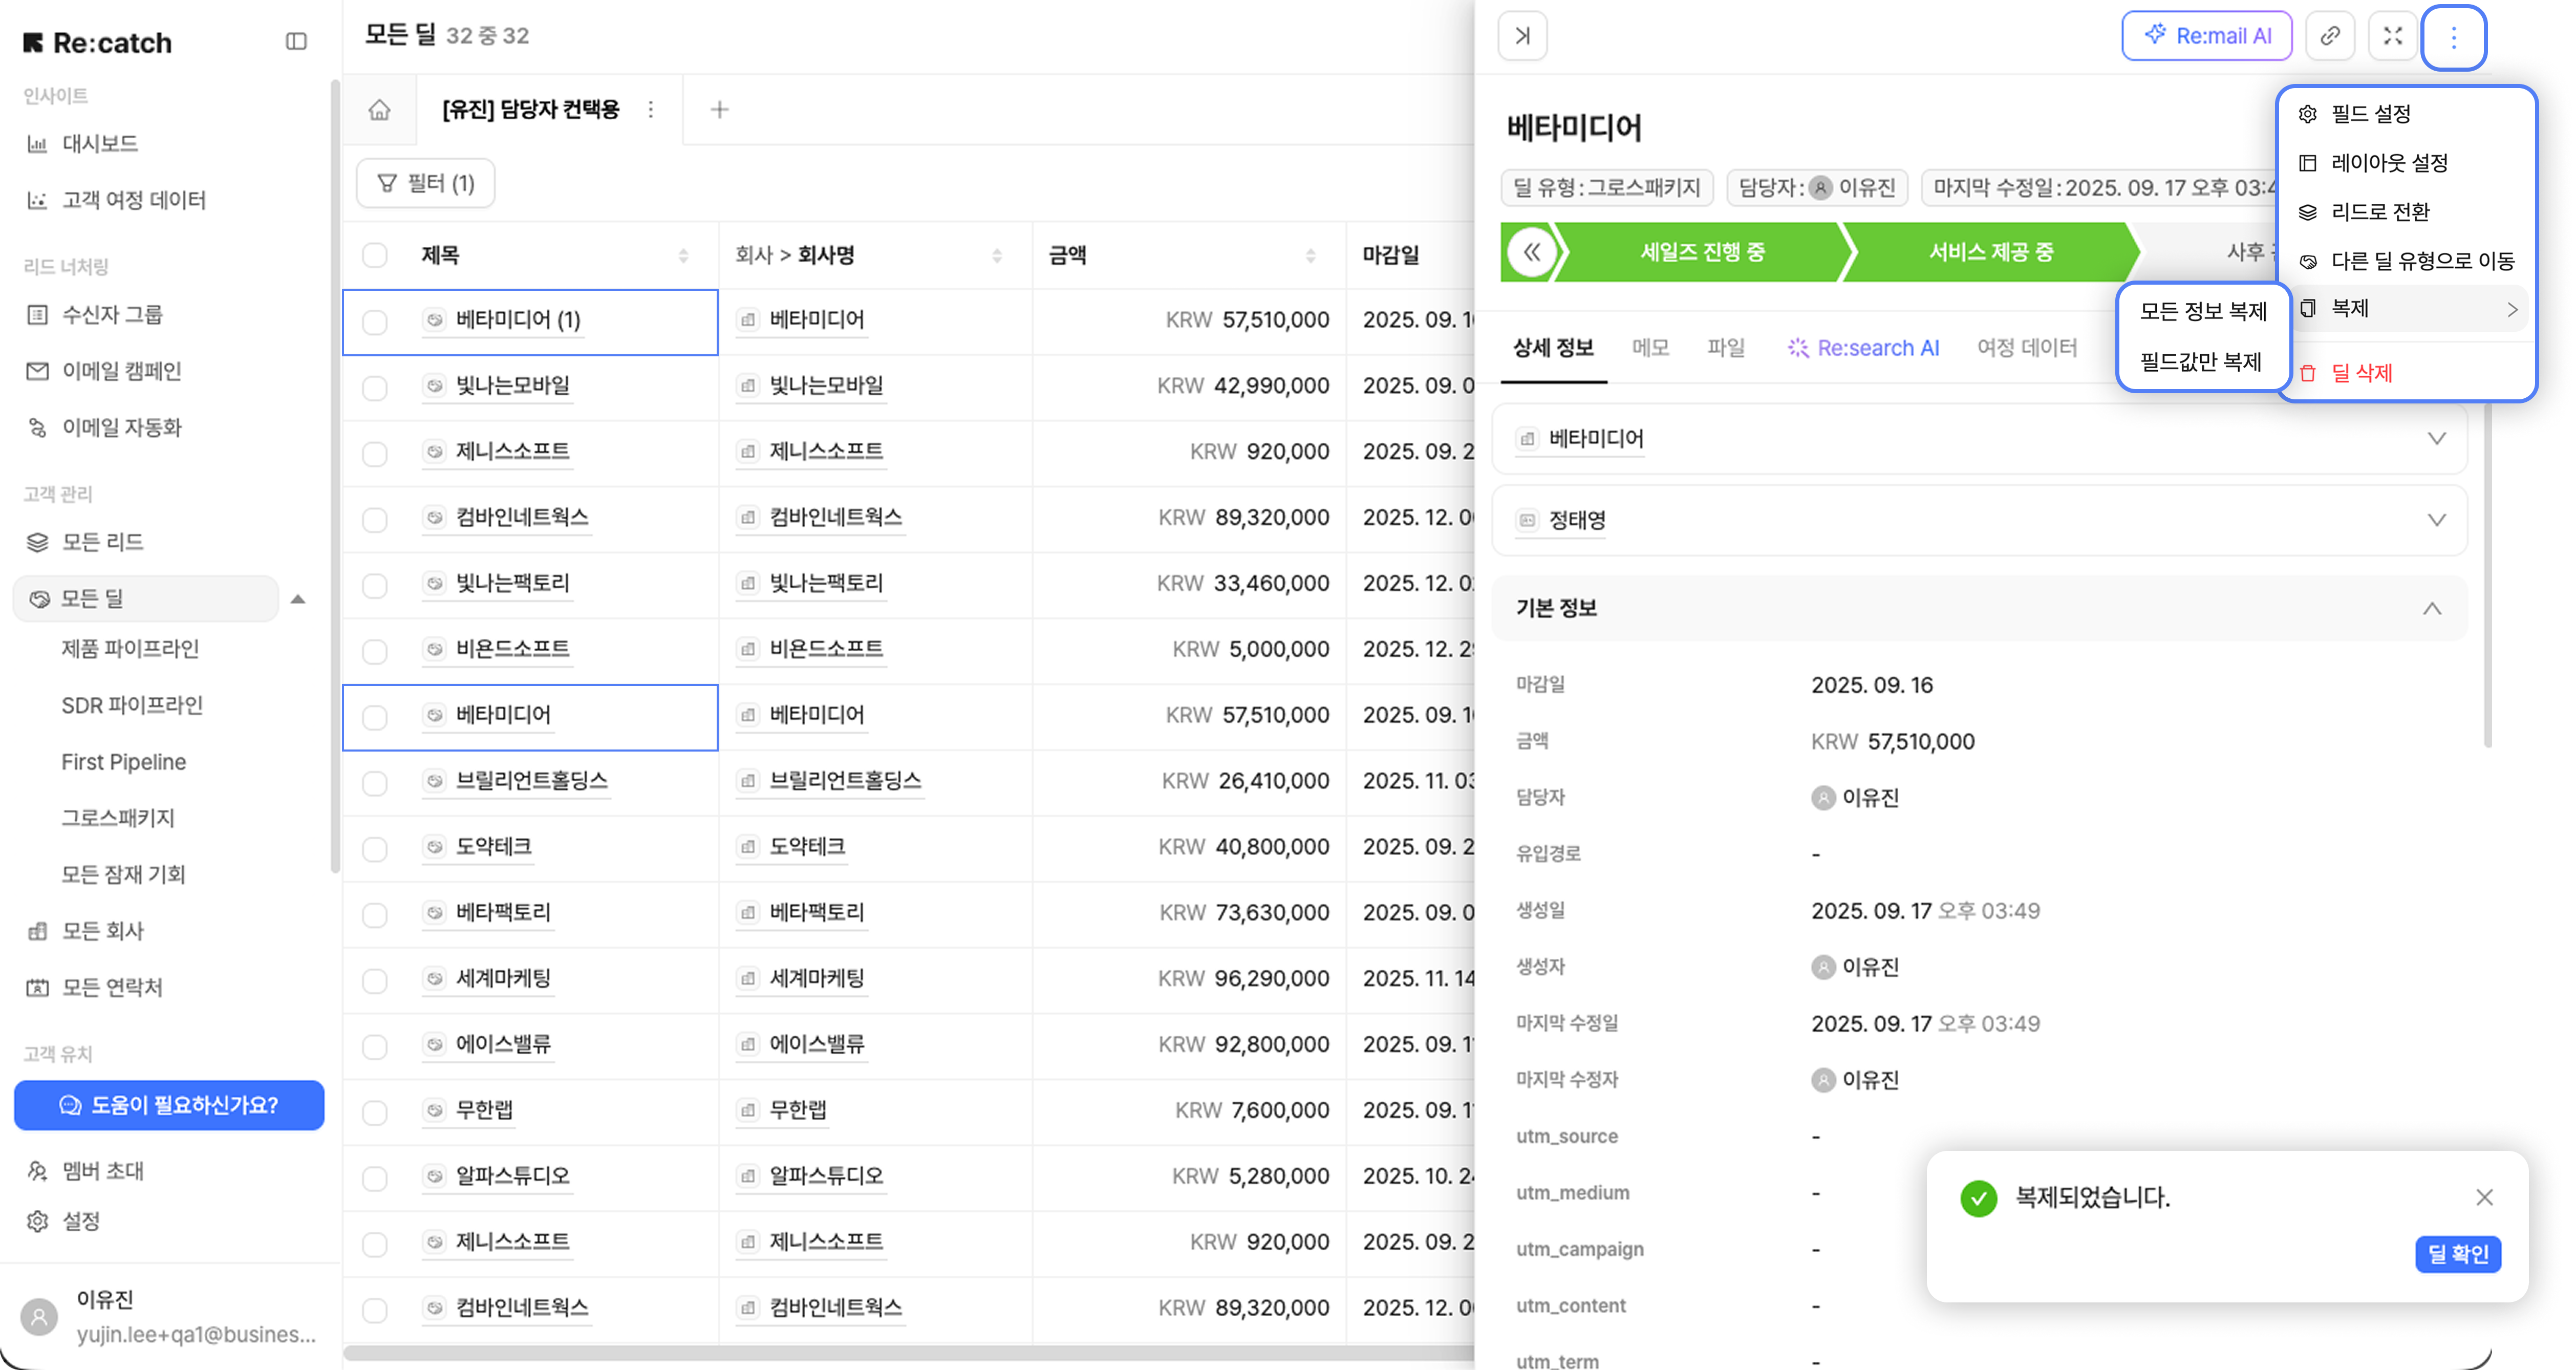Select the 베타미디어 (1) row checkbox

(x=375, y=322)
